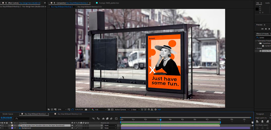Toggle the transparency grid icon
271x130 pixels.
112,110
